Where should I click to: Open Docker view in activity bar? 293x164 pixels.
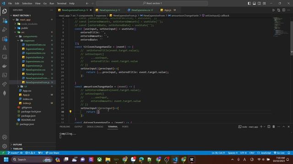click(5, 66)
